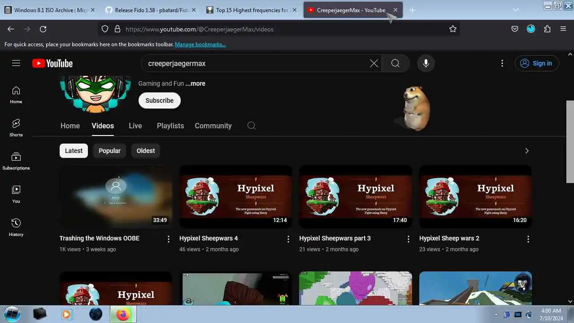The width and height of the screenshot is (574, 323).
Task: Open options menu for Hypixel Sheepwars part 3
Action: tap(408, 239)
